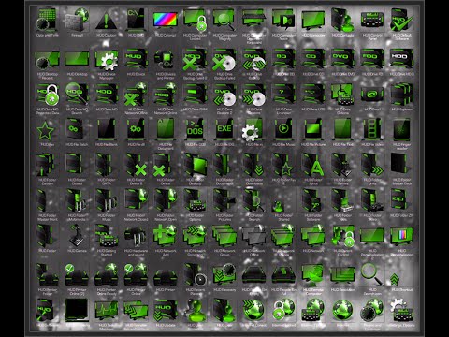Select the HUD Games joystick icon
The width and height of the screenshot is (449, 337).
(x=77, y=236)
